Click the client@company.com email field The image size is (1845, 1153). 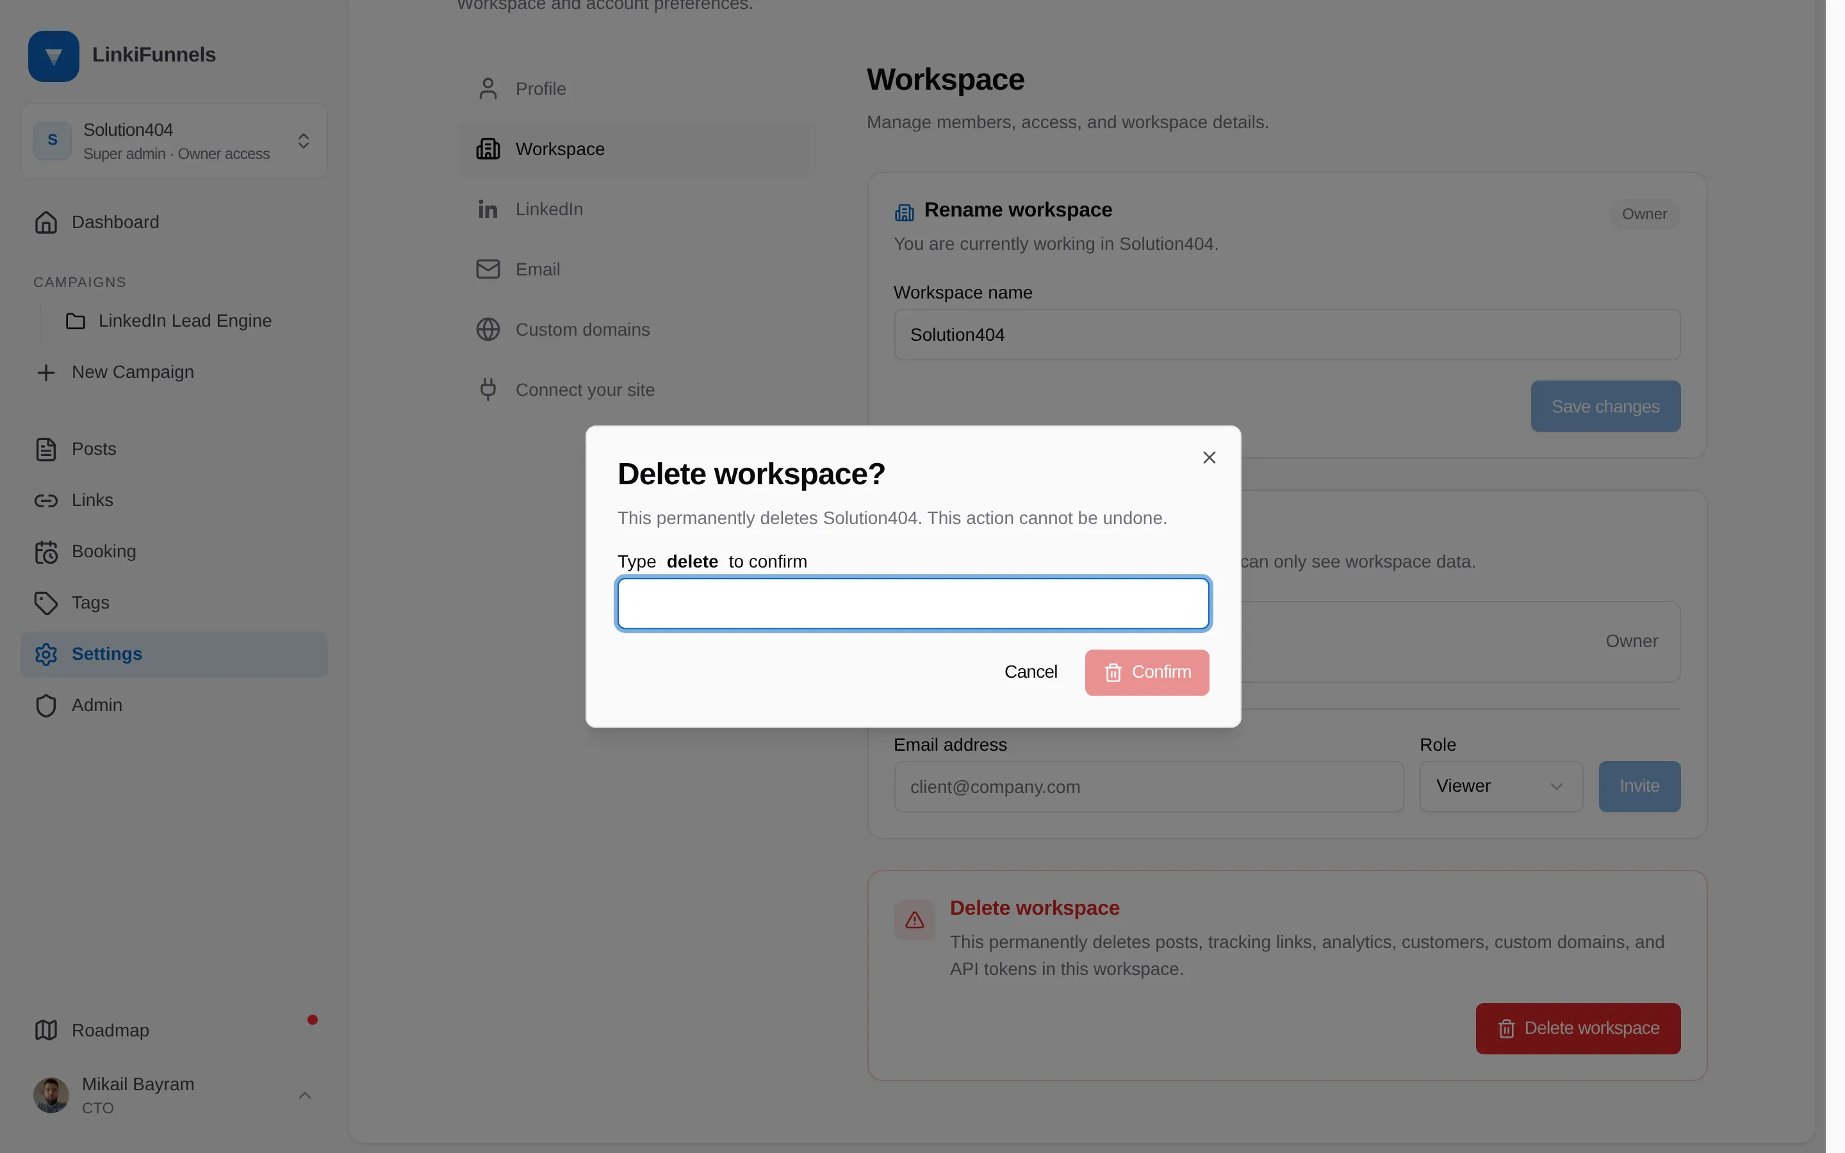click(x=1148, y=787)
